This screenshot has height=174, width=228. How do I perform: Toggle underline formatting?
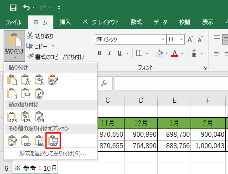pos(119,53)
